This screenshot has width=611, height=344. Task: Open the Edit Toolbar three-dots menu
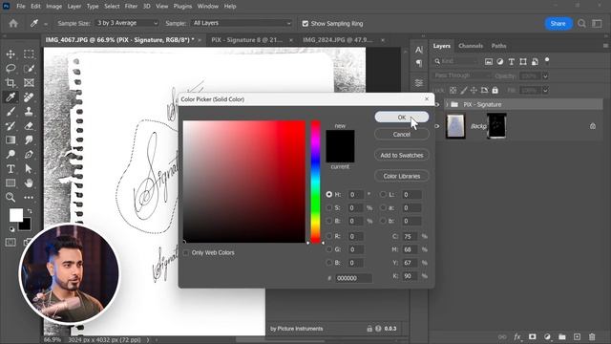29,198
